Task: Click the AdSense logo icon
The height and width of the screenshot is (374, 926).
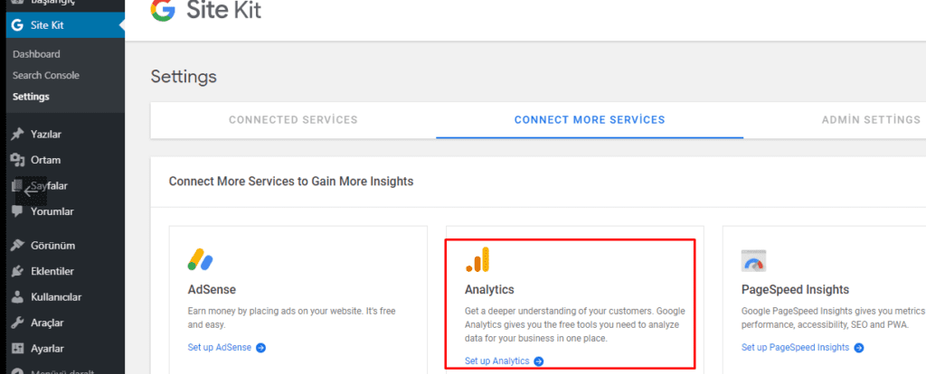Action: point(200,259)
